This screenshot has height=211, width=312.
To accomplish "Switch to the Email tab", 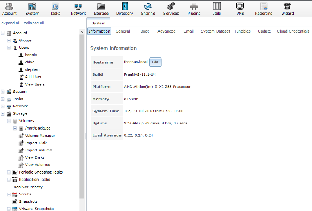I will point(188,31).
